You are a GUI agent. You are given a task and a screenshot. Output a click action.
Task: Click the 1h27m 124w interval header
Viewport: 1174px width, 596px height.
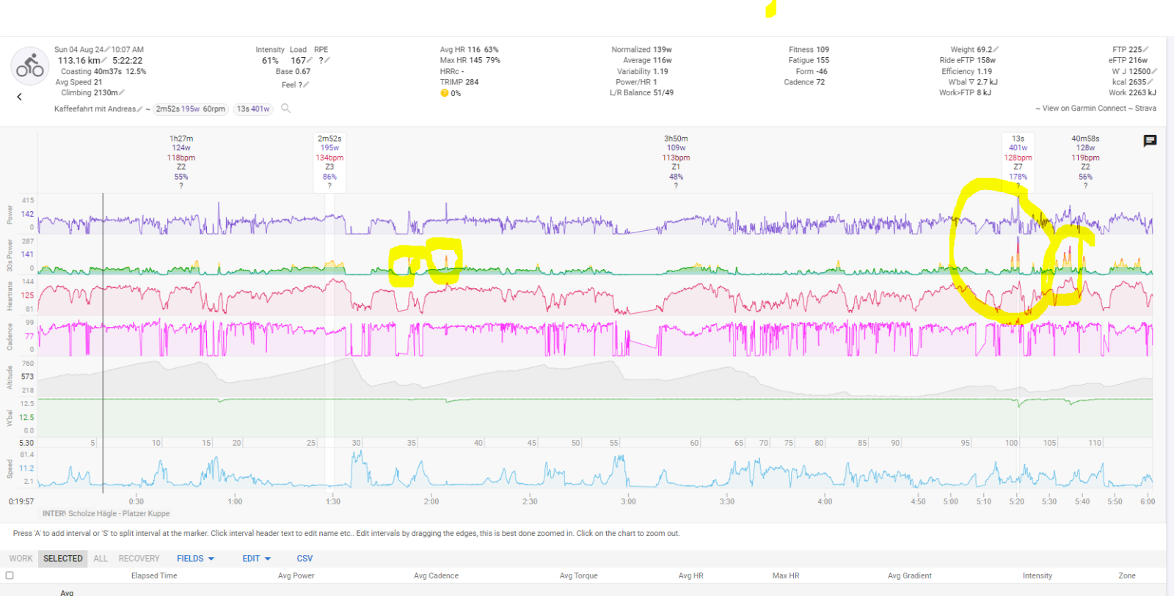pyautogui.click(x=181, y=162)
